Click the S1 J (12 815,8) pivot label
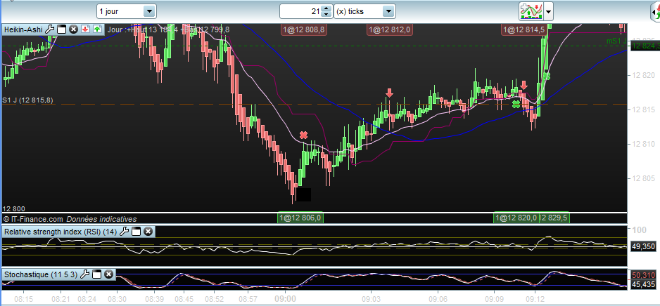Screen dimensions: 660x306 [27, 100]
